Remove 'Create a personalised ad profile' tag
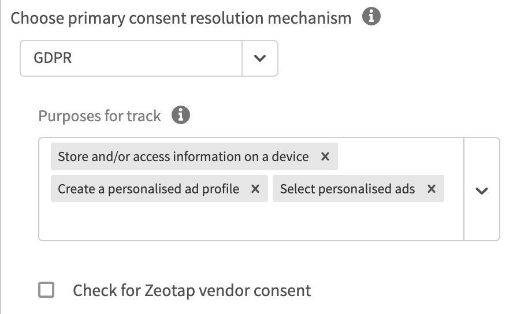This screenshot has height=314, width=513. (255, 189)
